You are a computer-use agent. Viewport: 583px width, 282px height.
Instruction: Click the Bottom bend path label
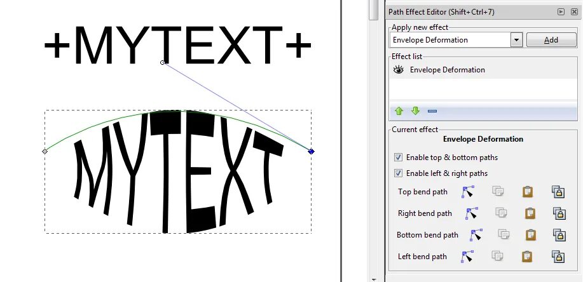[x=428, y=235]
